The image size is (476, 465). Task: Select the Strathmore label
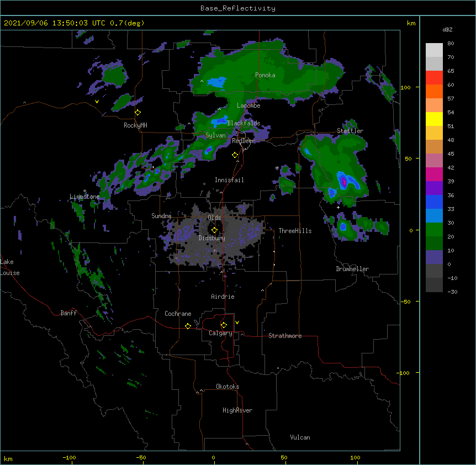(x=285, y=336)
